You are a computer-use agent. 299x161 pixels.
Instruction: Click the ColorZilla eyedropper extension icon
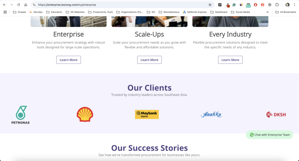pos(227,5)
